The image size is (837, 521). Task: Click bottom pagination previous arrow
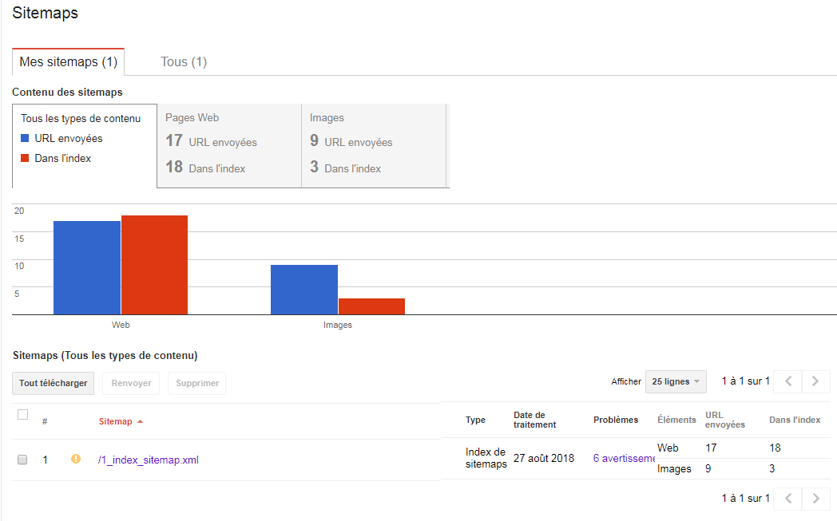tap(788, 499)
